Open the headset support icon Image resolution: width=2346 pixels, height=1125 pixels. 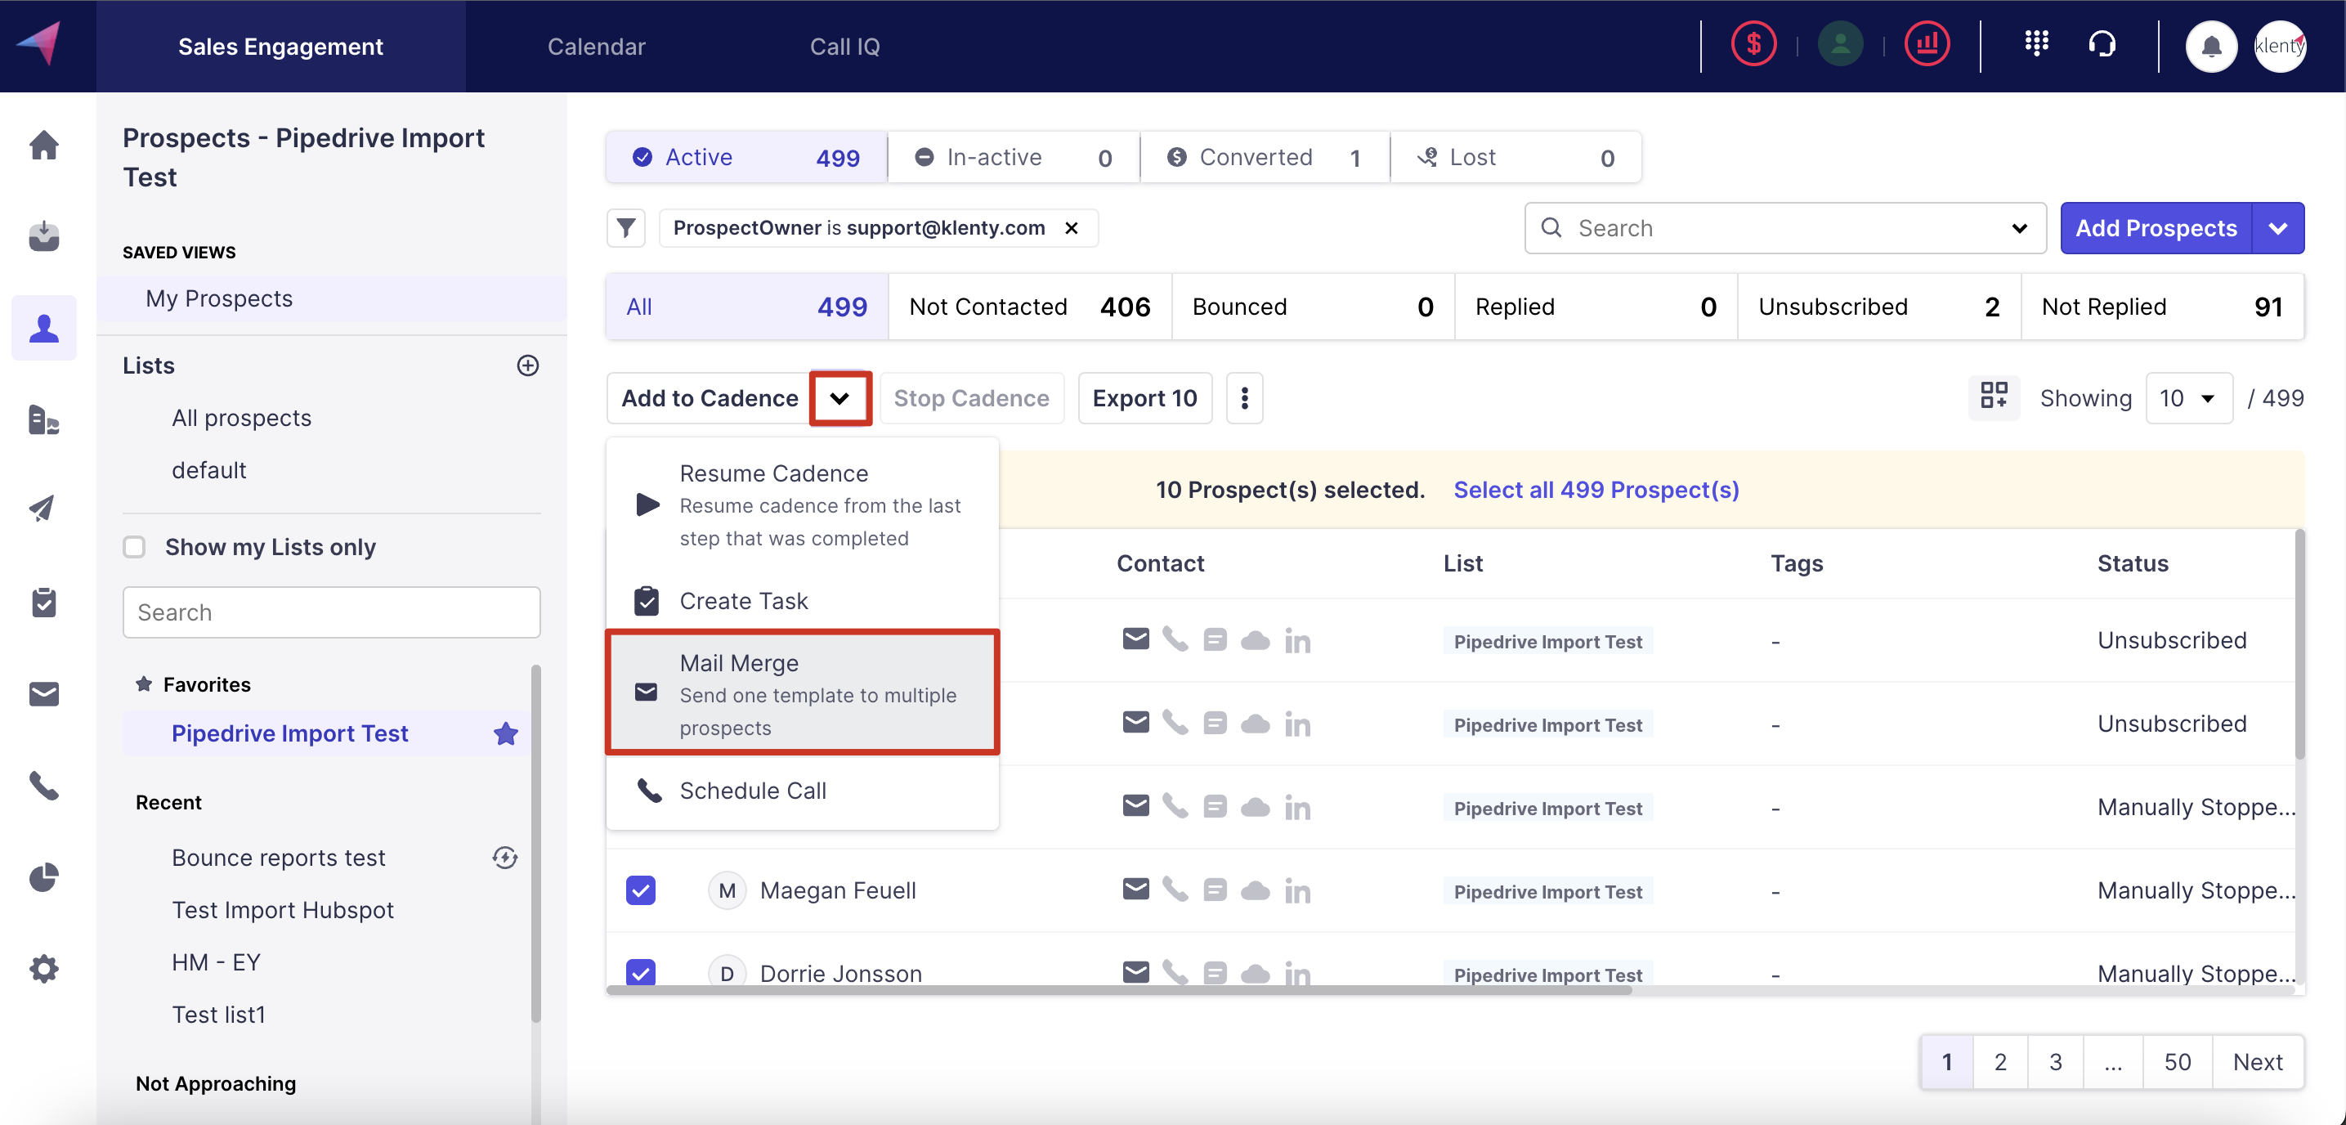[x=2102, y=45]
